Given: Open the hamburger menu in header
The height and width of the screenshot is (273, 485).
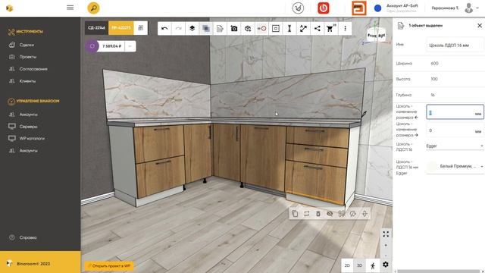Looking at the screenshot, I should (70, 8).
